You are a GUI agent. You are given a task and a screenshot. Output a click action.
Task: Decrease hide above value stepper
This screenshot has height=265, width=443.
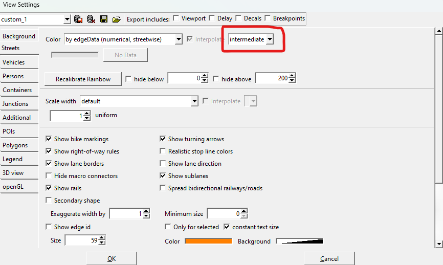point(293,80)
